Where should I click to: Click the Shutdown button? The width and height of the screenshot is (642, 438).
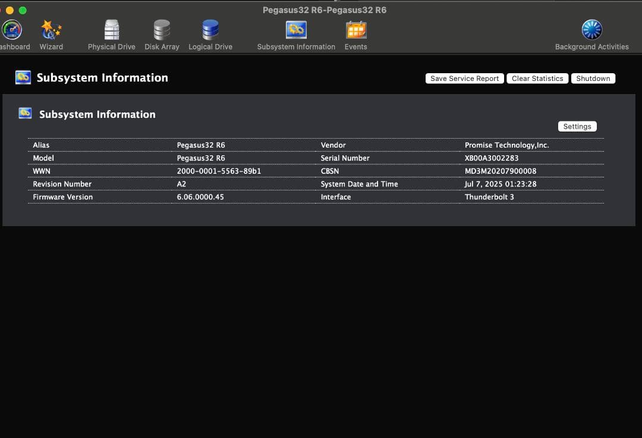click(x=593, y=79)
